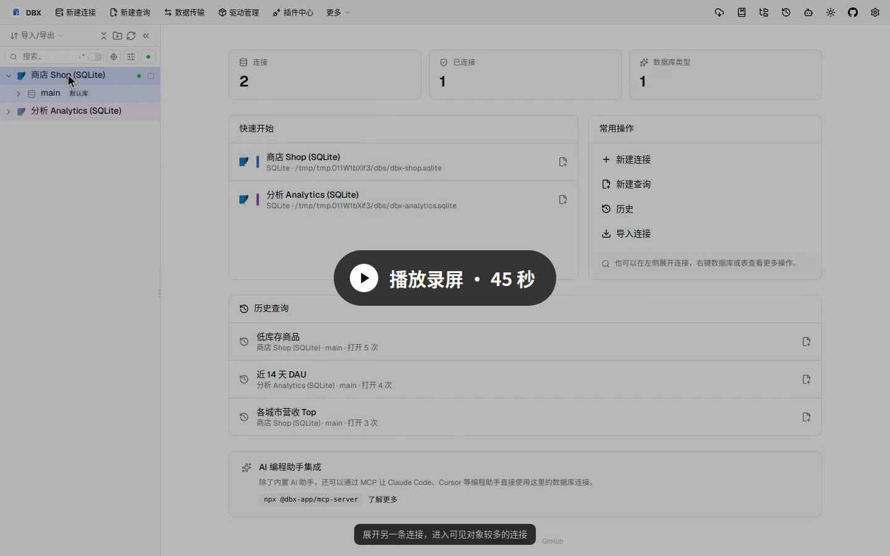Click the locate target icon beside search

coord(114,57)
